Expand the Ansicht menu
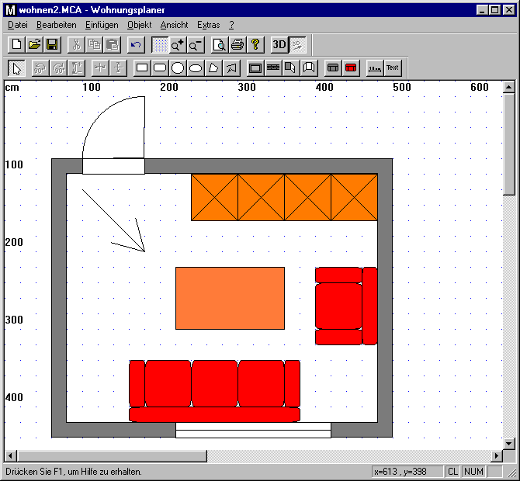The height and width of the screenshot is (481, 520). [x=174, y=25]
